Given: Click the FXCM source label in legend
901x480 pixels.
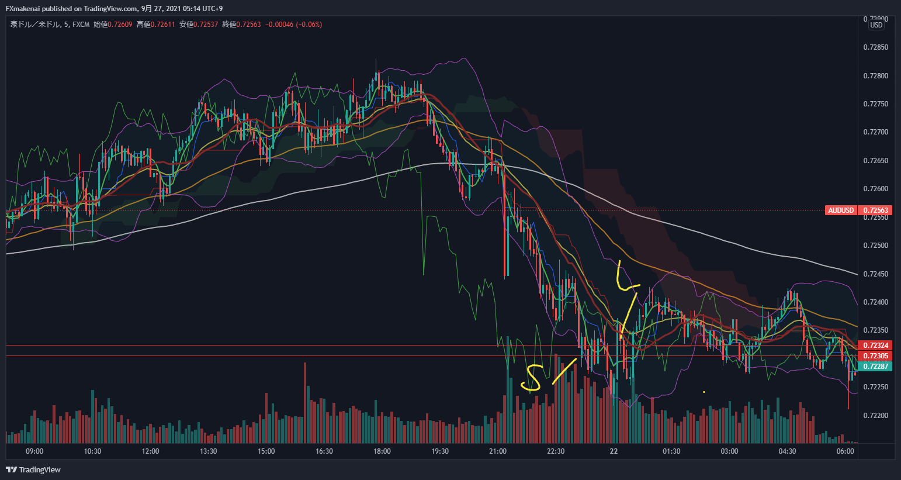Looking at the screenshot, I should (81, 25).
